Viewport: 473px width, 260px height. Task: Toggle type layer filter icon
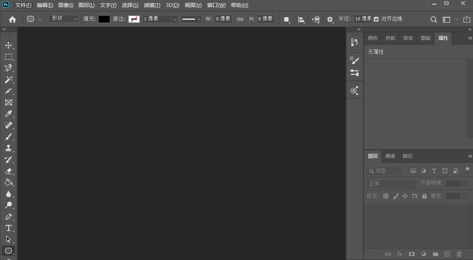(x=434, y=171)
